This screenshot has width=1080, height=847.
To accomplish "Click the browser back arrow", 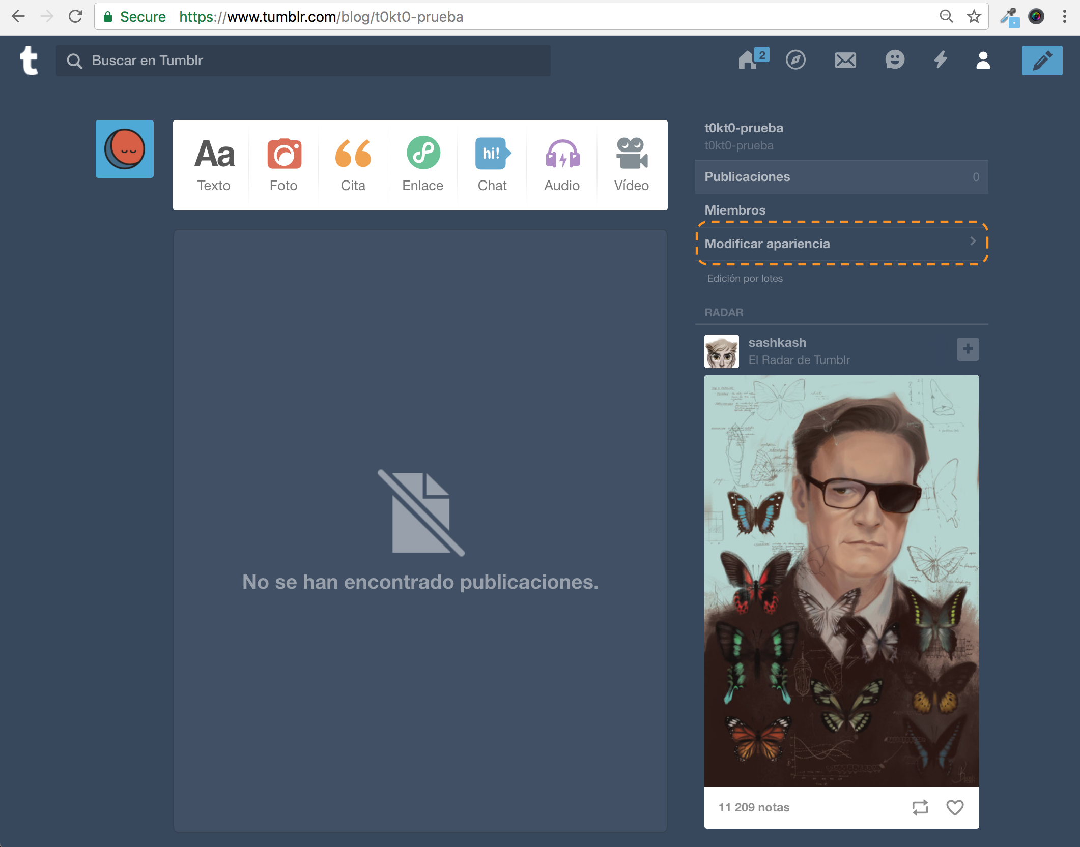I will click(x=18, y=17).
